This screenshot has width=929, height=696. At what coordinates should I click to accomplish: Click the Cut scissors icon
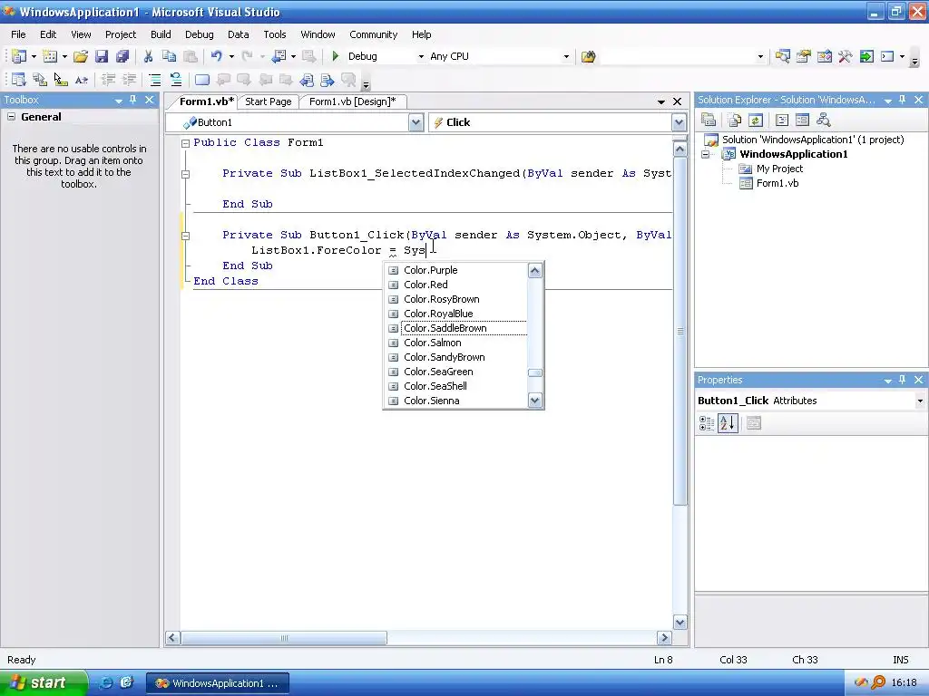click(x=148, y=56)
